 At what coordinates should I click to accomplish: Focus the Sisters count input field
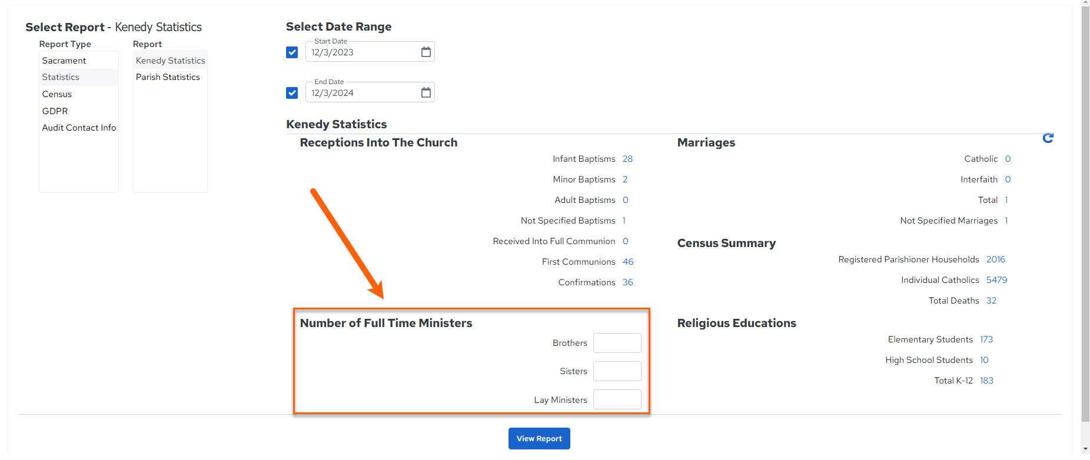617,371
